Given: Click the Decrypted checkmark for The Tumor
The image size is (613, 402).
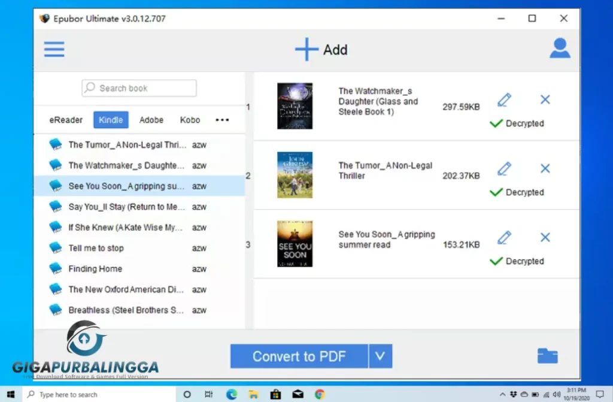Looking at the screenshot, I should tap(496, 192).
